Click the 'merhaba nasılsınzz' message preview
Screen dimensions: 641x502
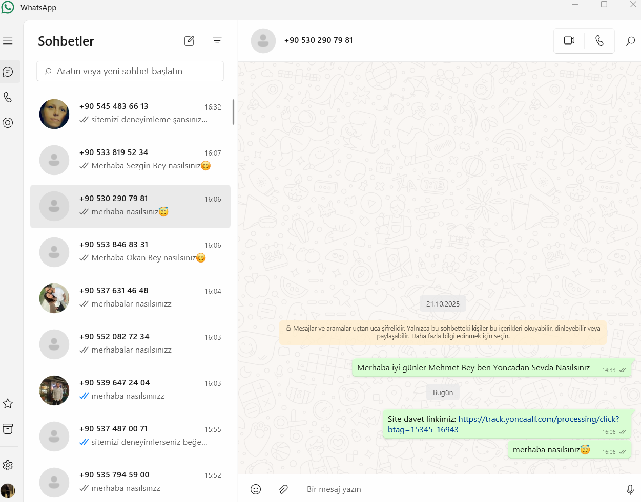[126, 488]
